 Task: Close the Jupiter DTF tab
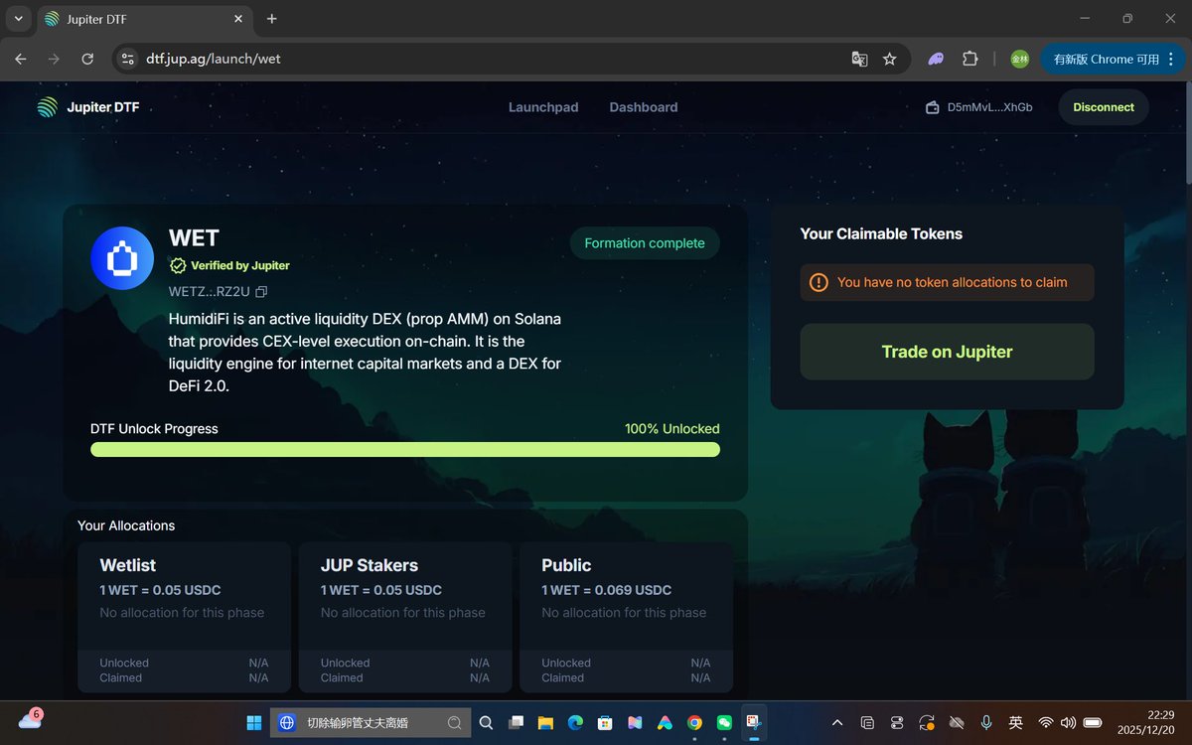coord(238,19)
